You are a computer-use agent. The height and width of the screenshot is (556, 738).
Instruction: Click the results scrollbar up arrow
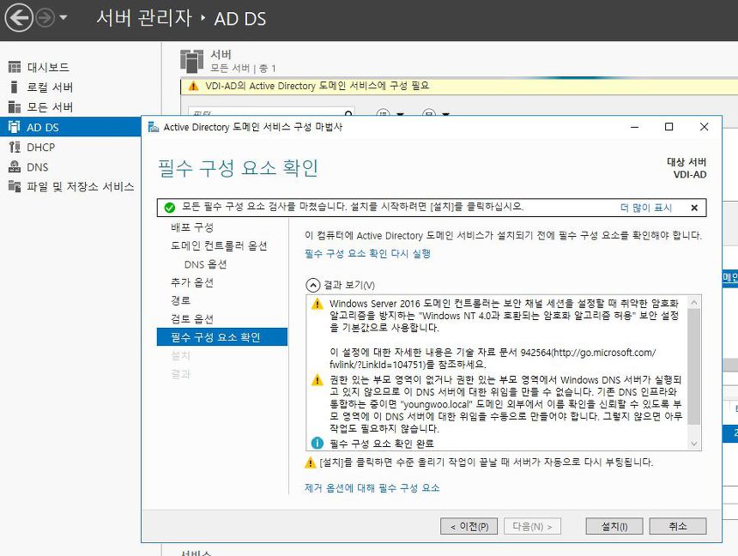(693, 303)
